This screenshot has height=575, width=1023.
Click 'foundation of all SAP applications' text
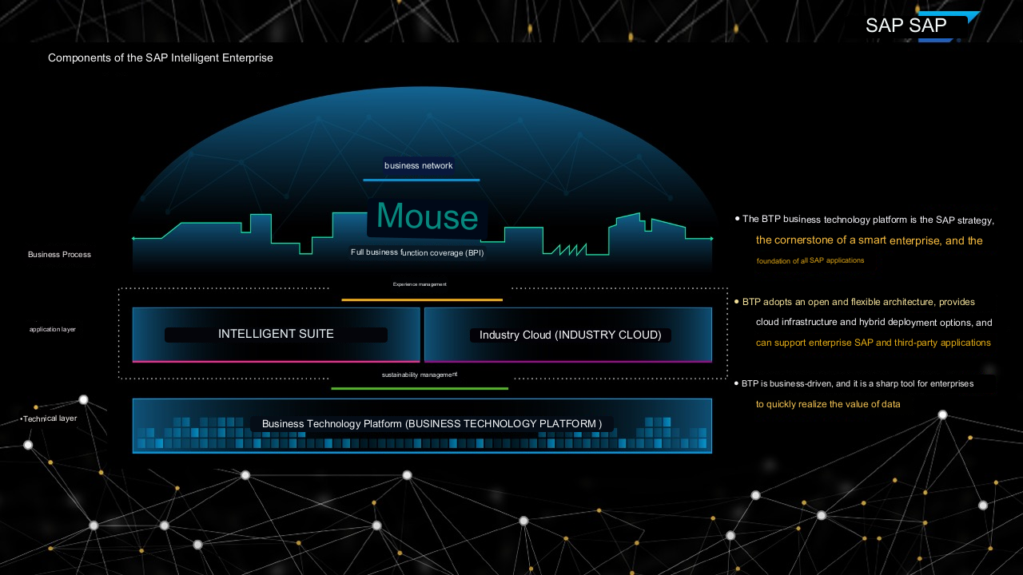click(x=810, y=261)
